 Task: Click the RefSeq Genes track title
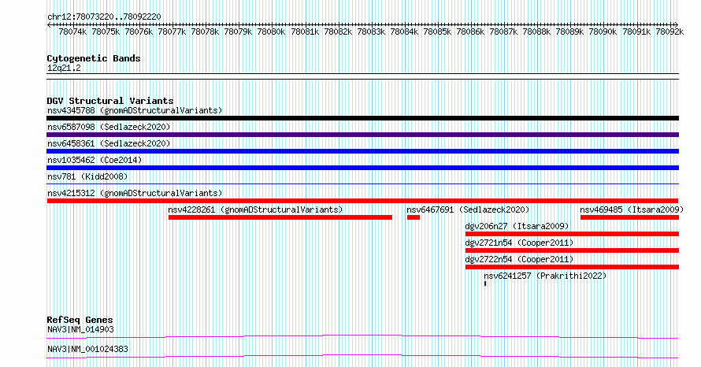coord(80,320)
